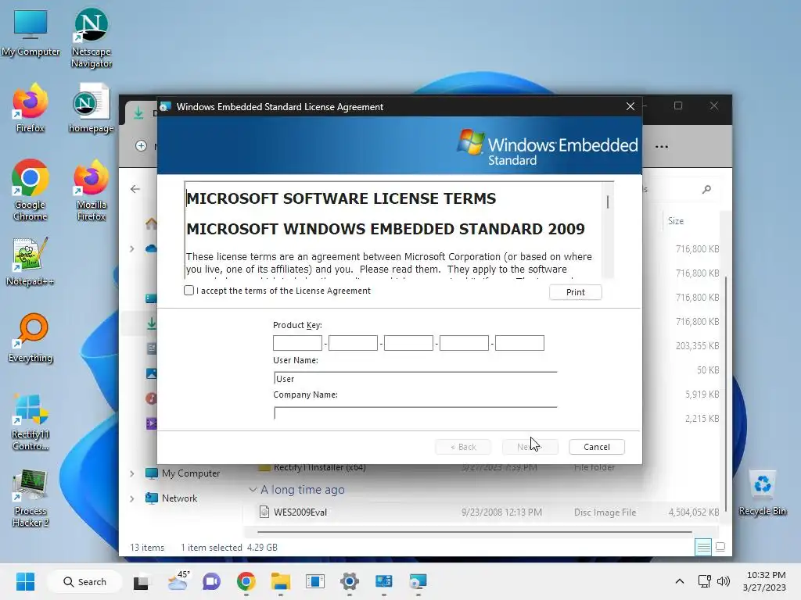This screenshot has height=600, width=801.
Task: Switch File Explorer to details view icon
Action: [x=703, y=547]
